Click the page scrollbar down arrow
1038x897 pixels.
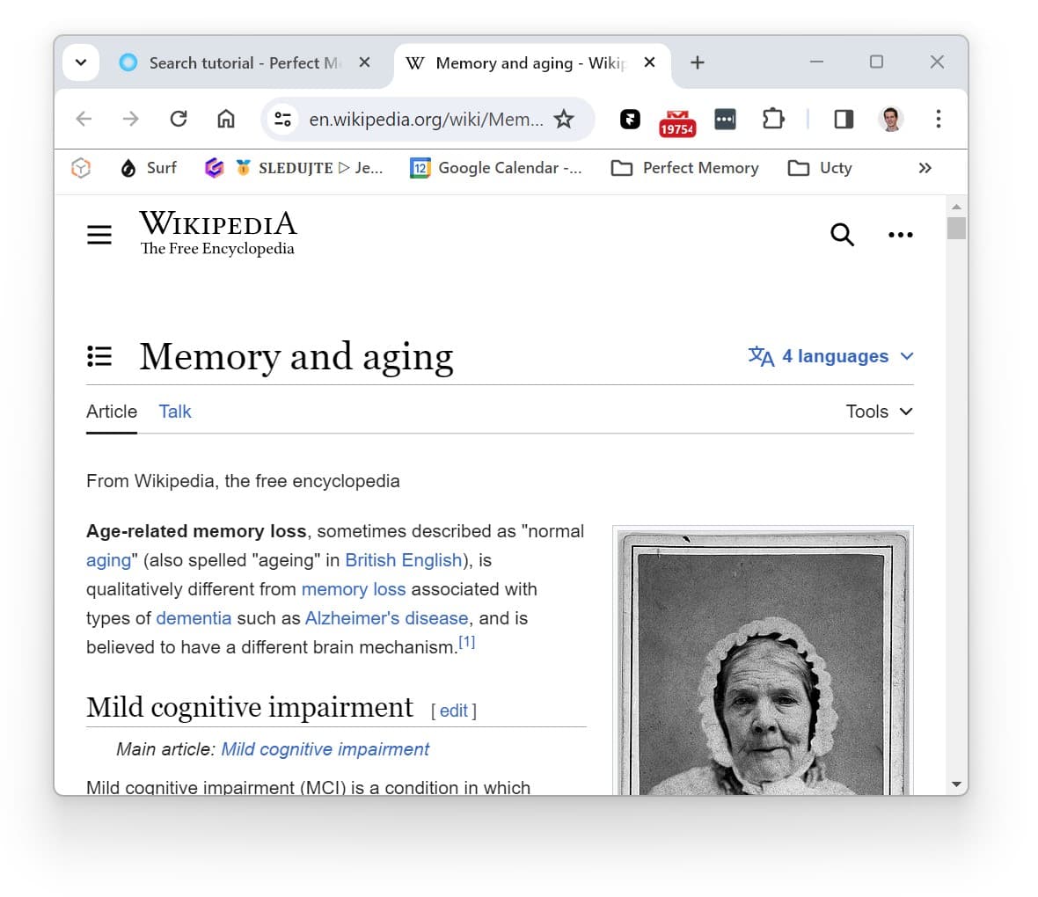956,784
